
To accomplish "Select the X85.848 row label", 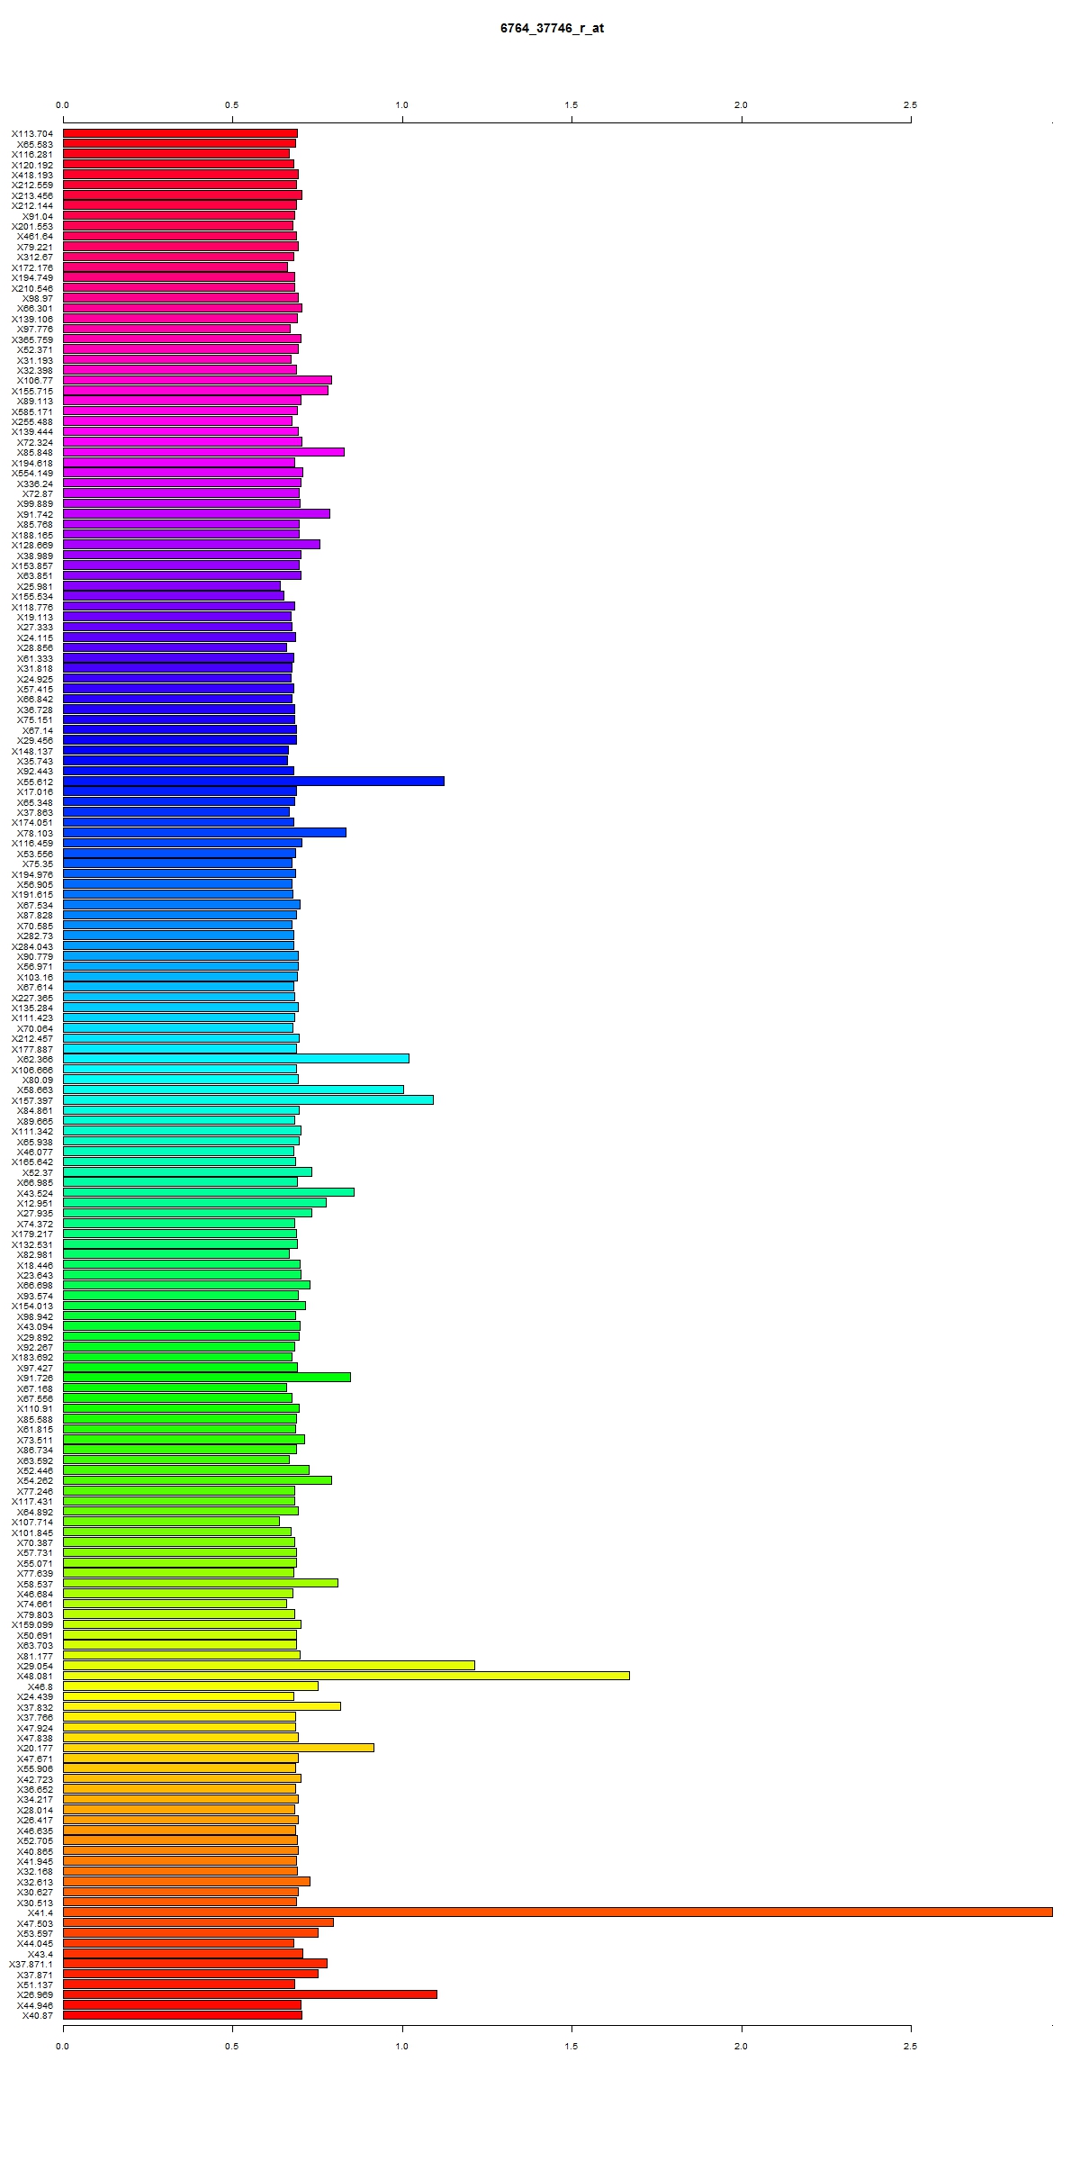I will coord(35,453).
